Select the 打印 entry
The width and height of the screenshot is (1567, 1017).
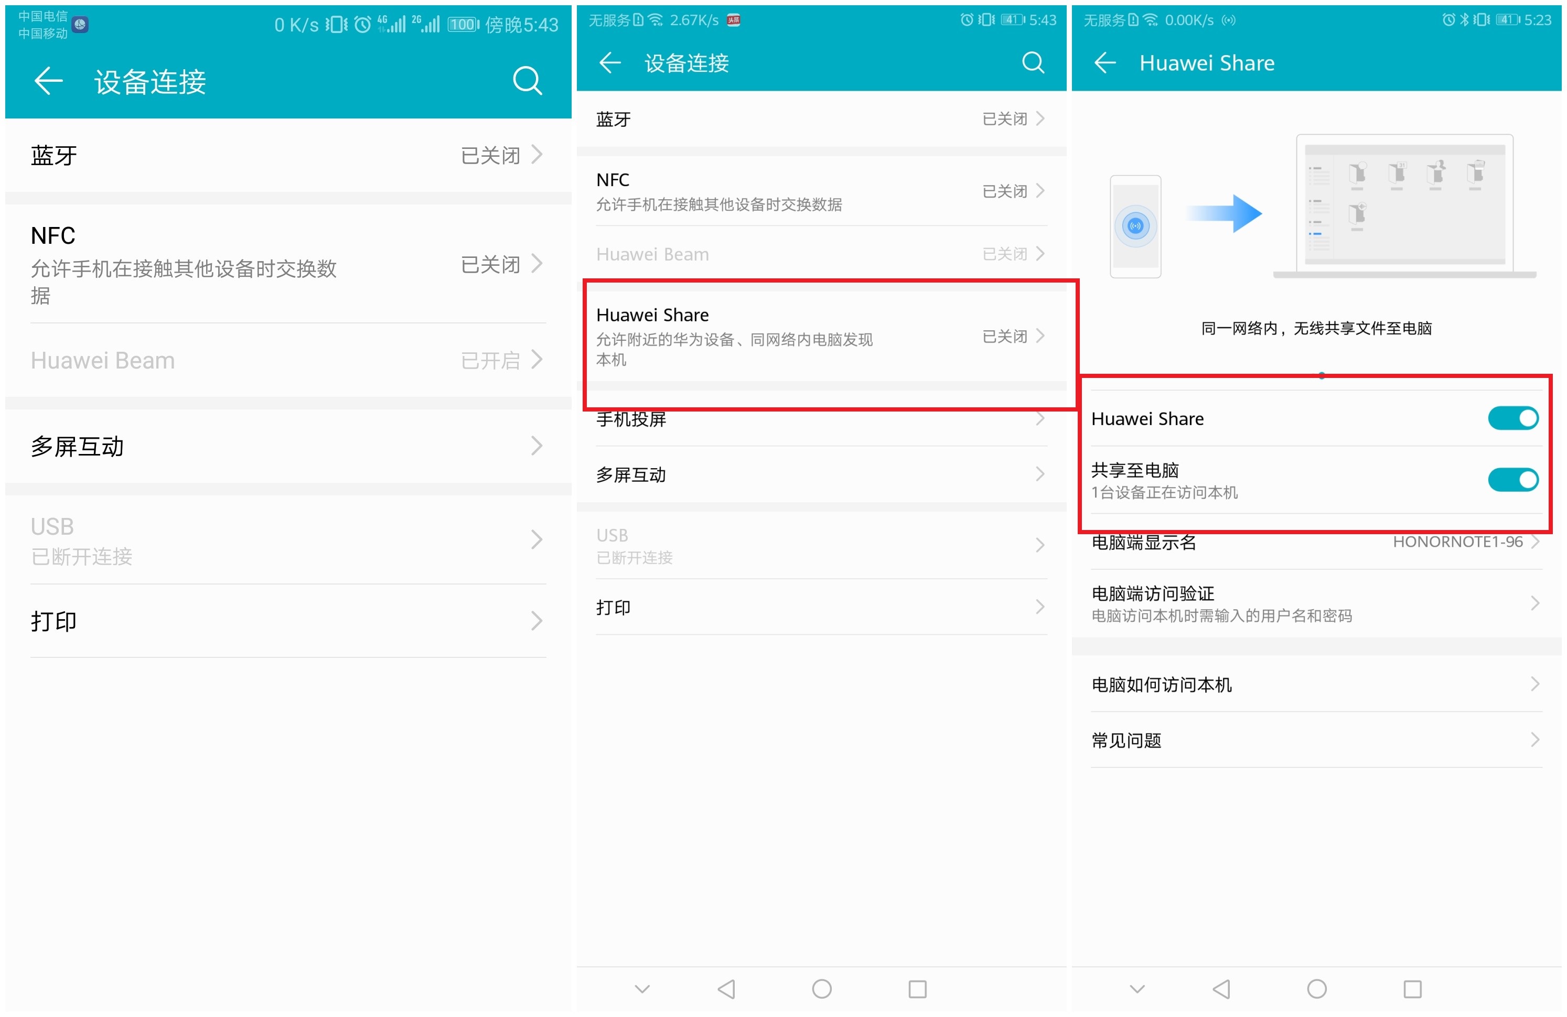tap(286, 620)
